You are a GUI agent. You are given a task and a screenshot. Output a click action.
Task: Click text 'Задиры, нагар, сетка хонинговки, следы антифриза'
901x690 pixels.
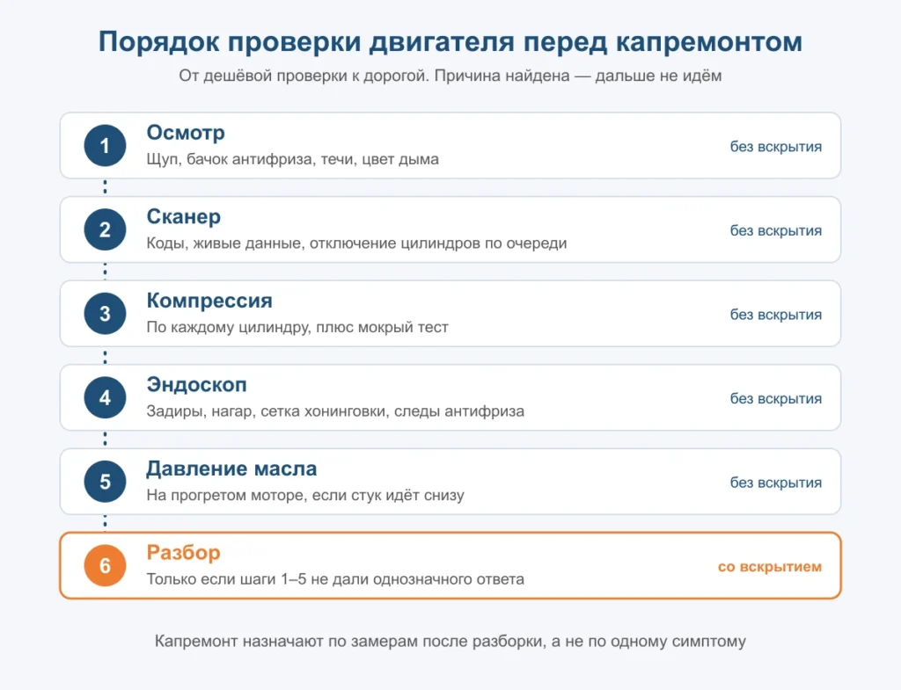tap(335, 411)
